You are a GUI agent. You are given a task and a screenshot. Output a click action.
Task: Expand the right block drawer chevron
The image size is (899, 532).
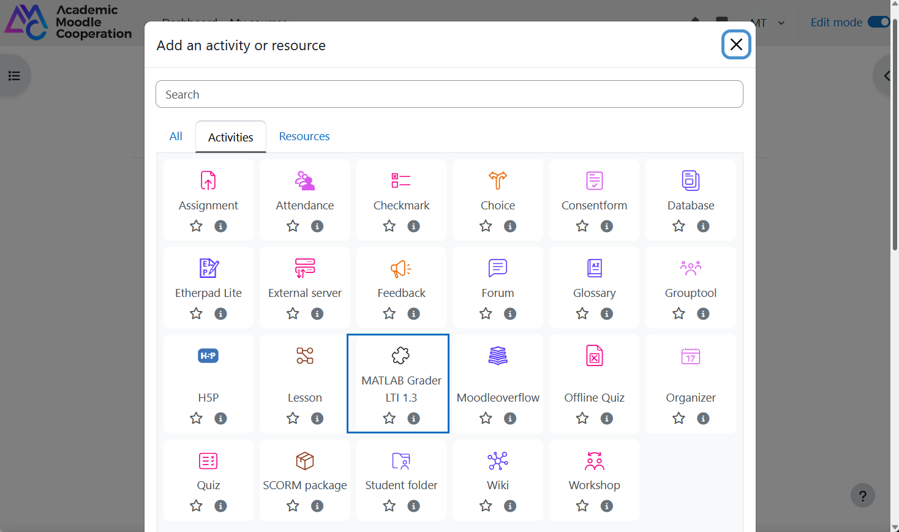[x=886, y=76]
